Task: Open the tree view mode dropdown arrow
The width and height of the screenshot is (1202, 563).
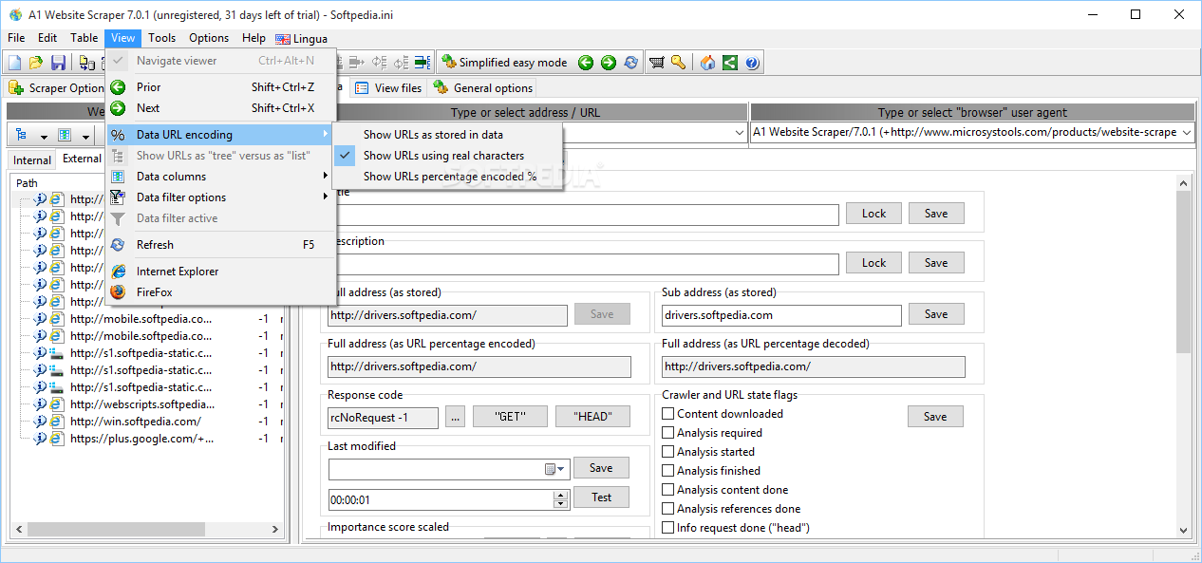Action: coord(43,136)
